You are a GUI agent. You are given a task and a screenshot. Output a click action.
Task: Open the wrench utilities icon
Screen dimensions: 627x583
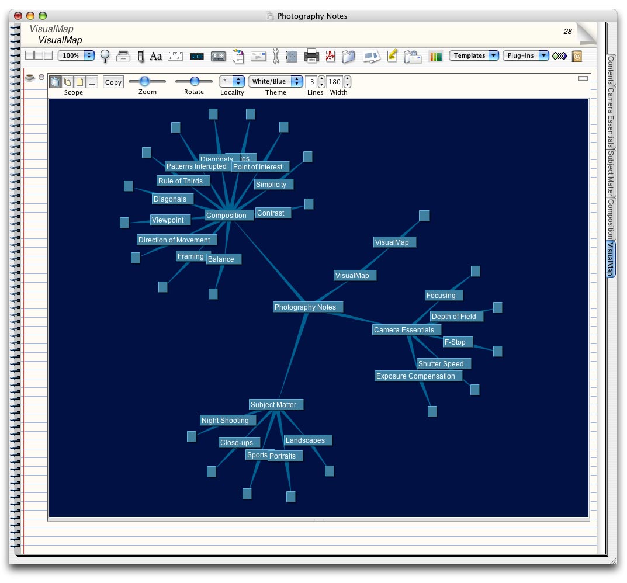coord(275,57)
